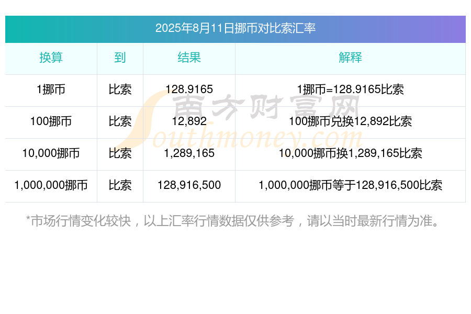This screenshot has width=471, height=314.
Task: Click 比索 in the 10,000挪币 row
Action: [x=120, y=153]
